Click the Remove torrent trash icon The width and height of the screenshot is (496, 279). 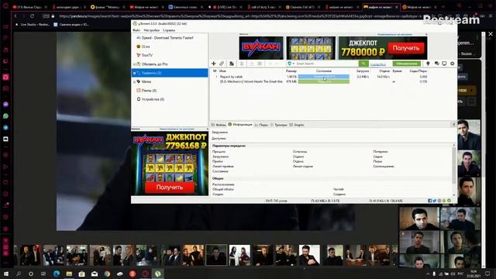(242, 64)
